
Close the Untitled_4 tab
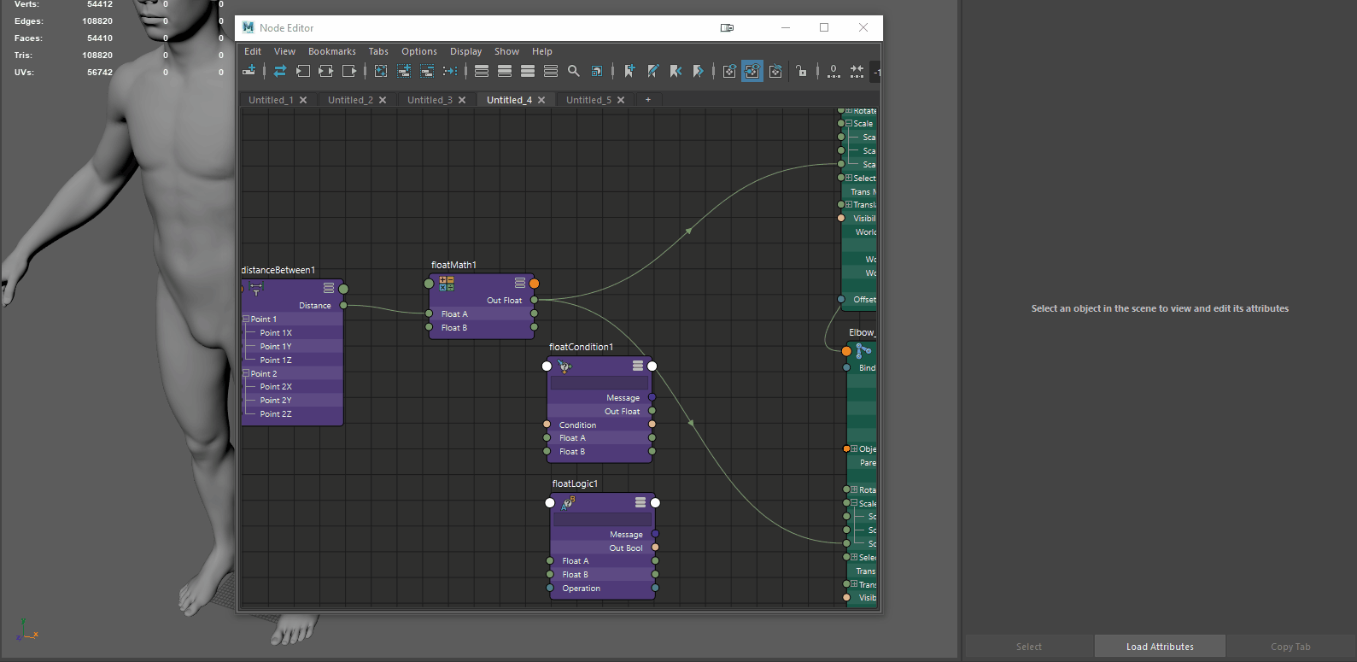pyautogui.click(x=541, y=100)
